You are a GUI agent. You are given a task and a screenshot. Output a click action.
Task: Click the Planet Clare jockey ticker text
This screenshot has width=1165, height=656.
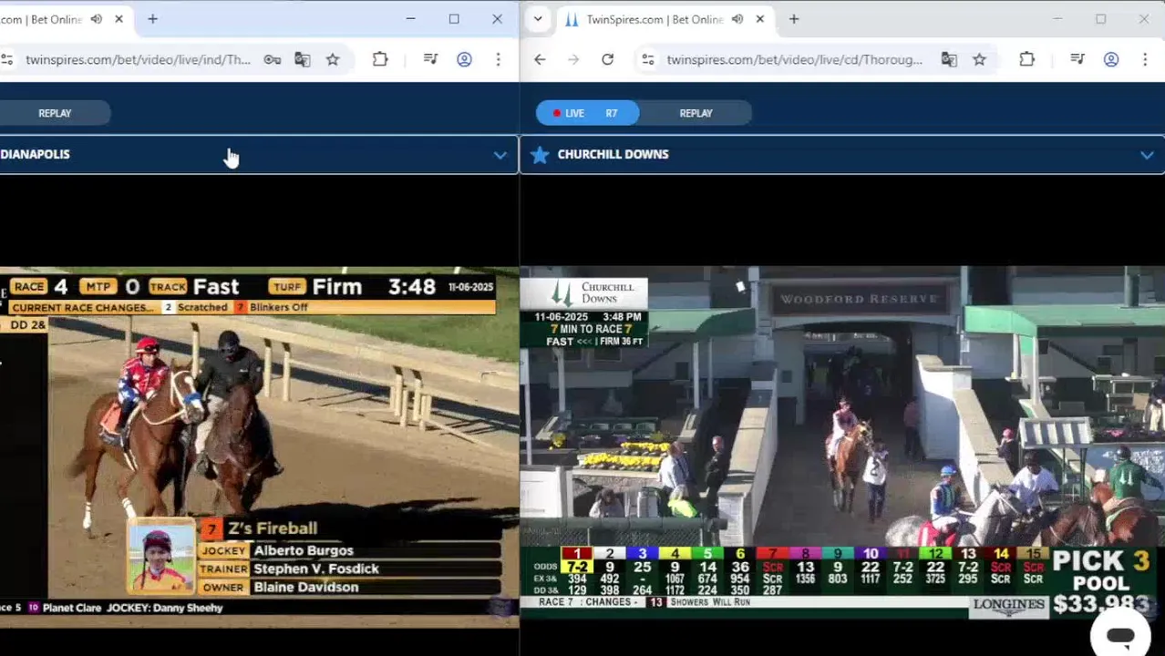132,608
